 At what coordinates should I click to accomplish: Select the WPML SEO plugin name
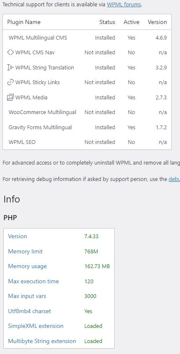[22, 142]
